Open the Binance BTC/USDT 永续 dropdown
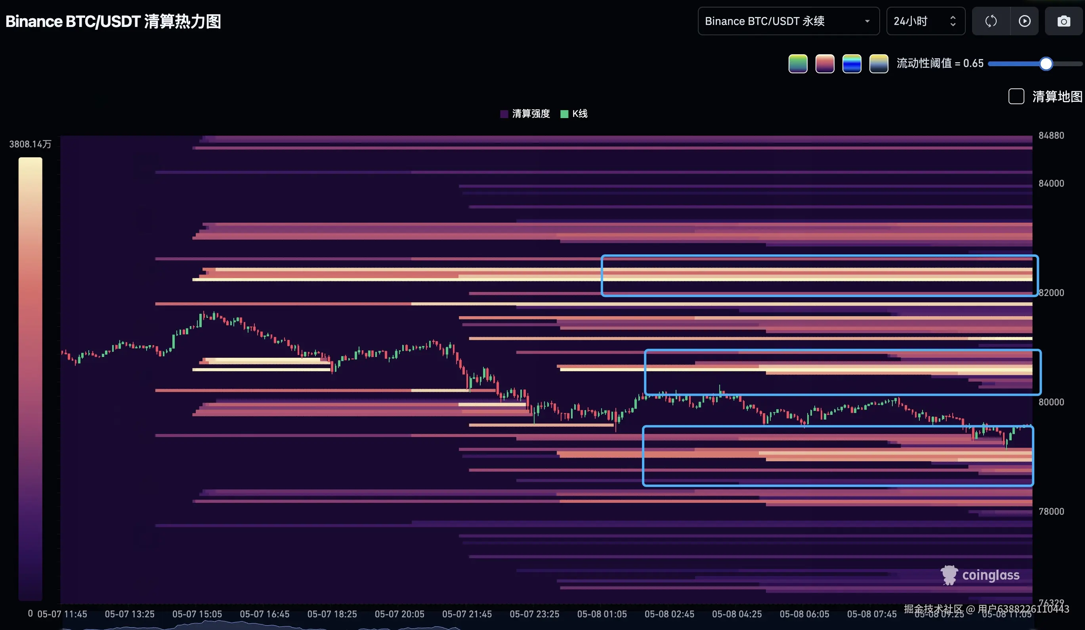Screen dimensions: 1085x630 point(788,21)
